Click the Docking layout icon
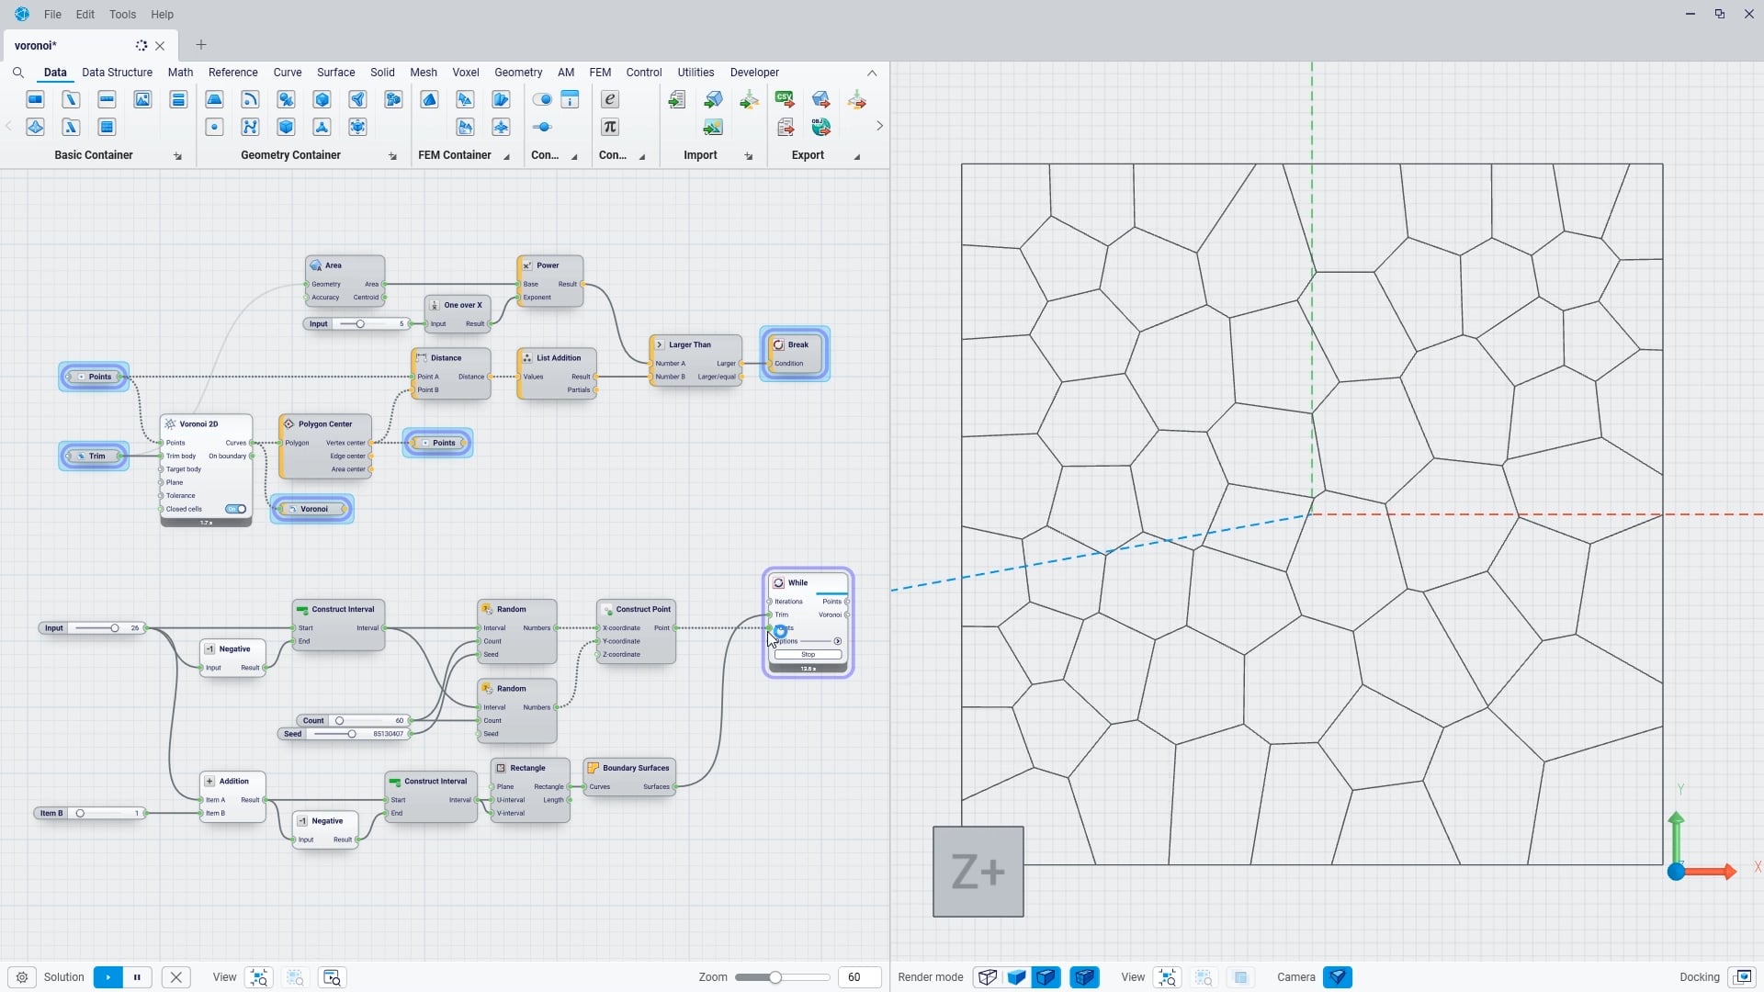The height and width of the screenshot is (992, 1764). [x=1742, y=977]
